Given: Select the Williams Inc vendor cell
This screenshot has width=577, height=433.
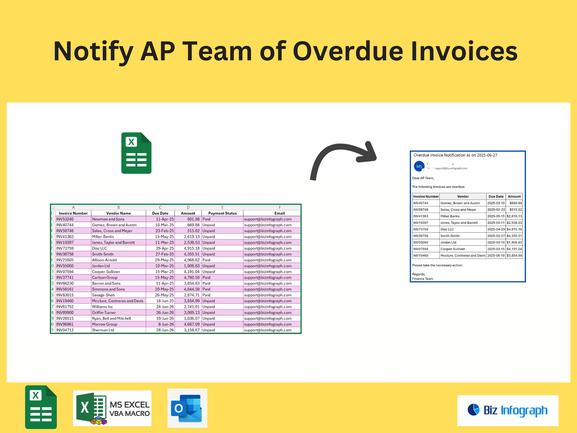Looking at the screenshot, I should point(118,307).
